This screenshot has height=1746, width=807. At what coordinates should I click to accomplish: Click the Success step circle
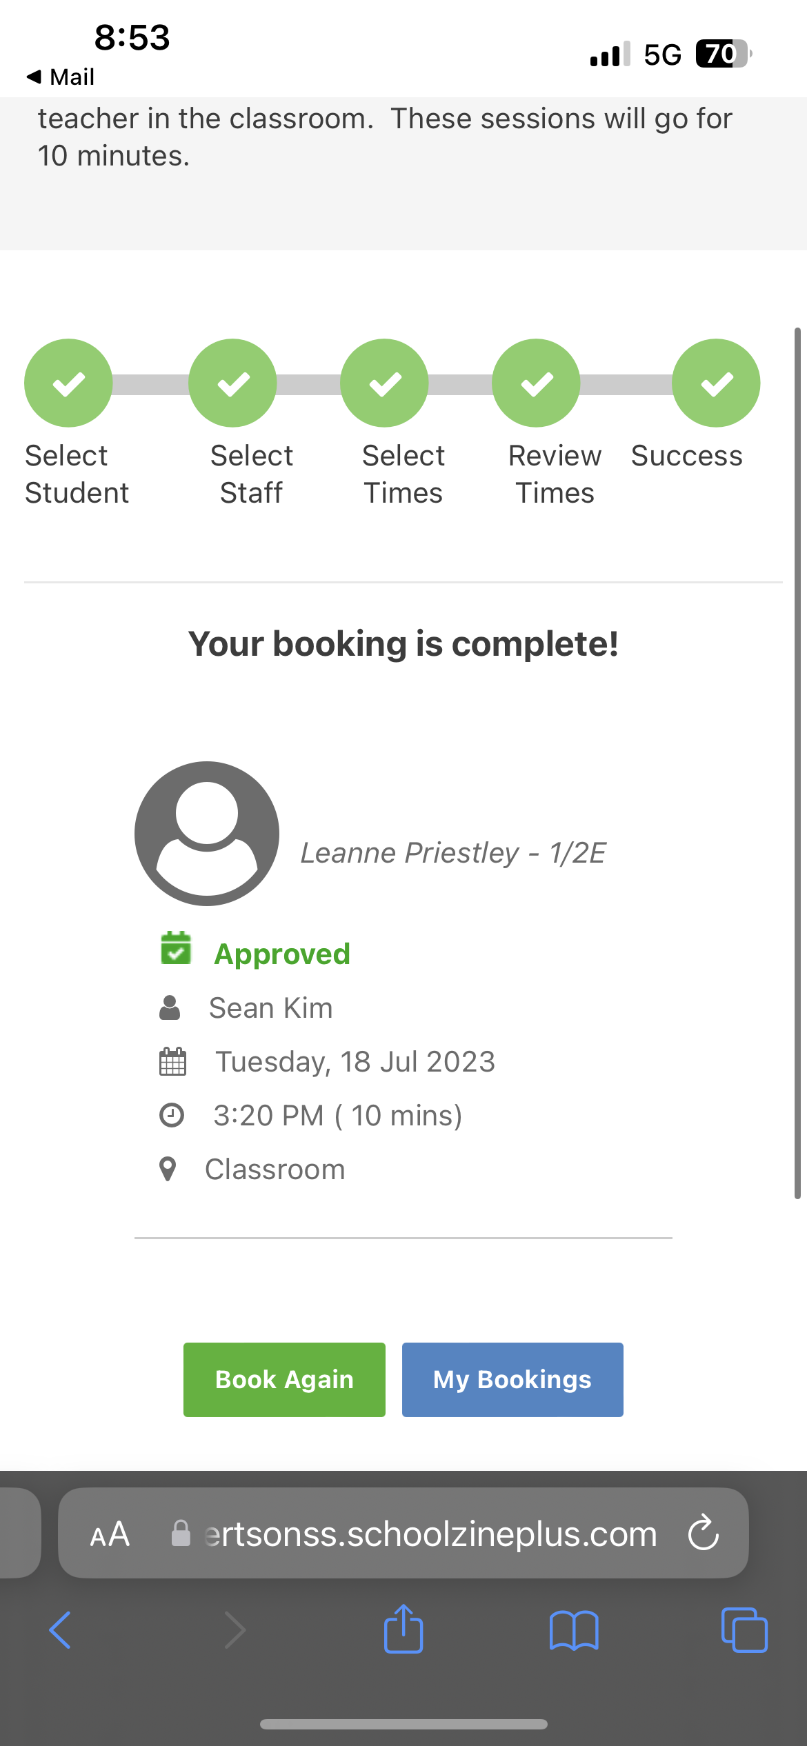click(716, 383)
